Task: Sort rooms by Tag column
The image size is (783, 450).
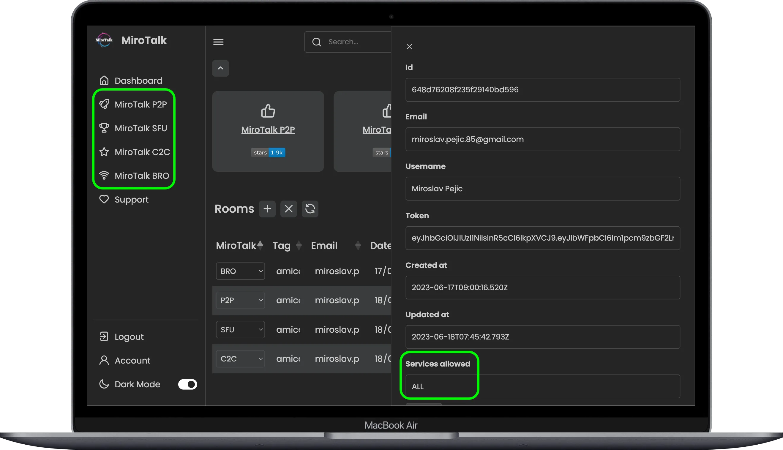Action: point(287,246)
